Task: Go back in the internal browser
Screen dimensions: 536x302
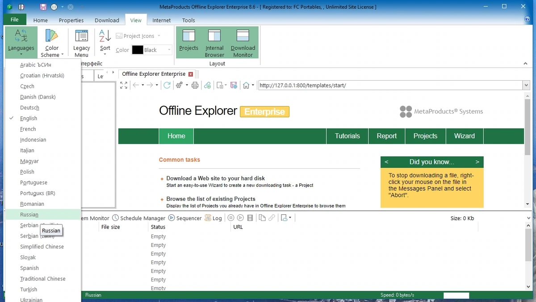Action: pyautogui.click(x=136, y=86)
